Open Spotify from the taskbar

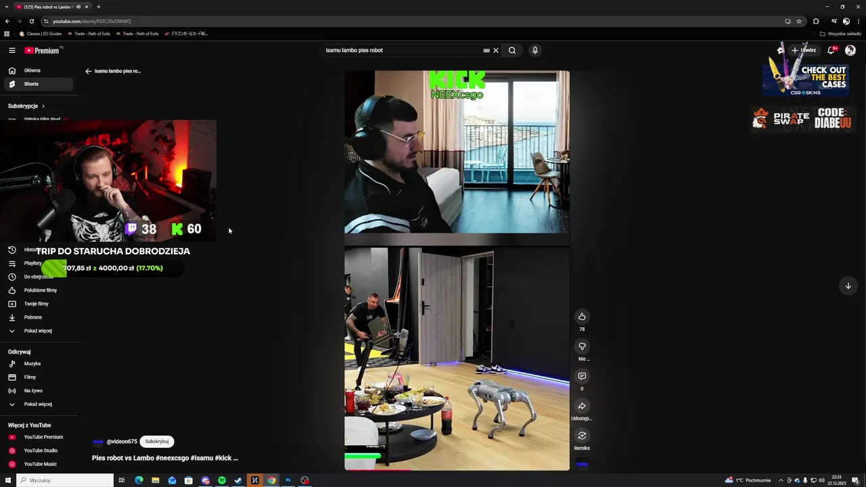click(x=222, y=480)
